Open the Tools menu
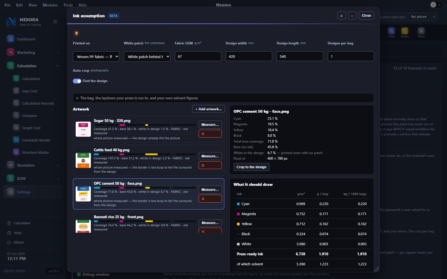 [x=68, y=5]
